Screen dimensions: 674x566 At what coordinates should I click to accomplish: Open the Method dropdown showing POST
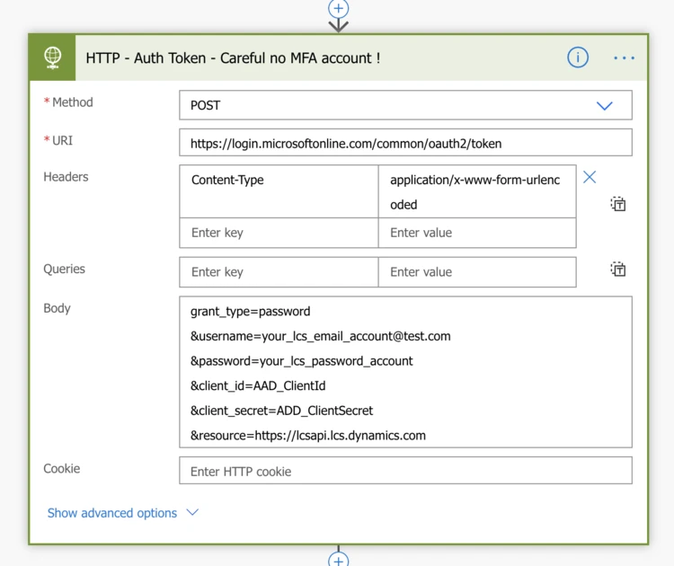[x=405, y=105]
